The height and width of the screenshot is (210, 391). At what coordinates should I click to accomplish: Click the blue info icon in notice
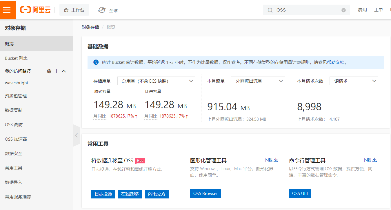point(96,62)
